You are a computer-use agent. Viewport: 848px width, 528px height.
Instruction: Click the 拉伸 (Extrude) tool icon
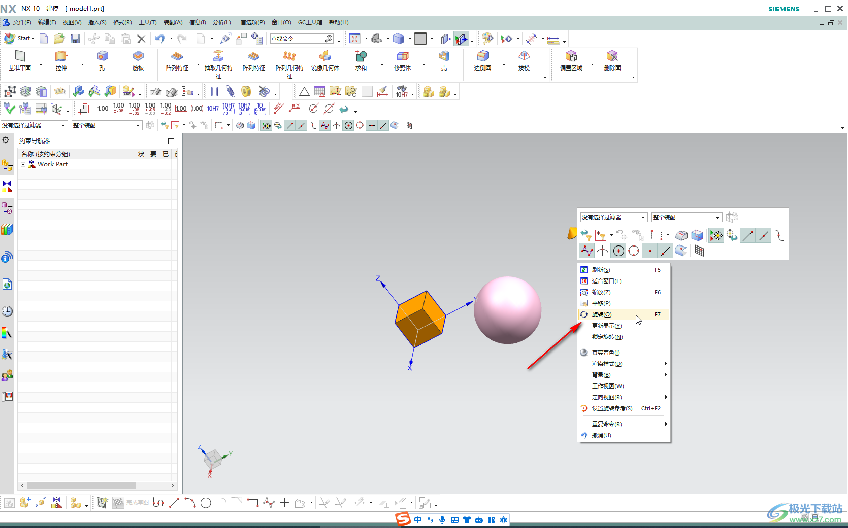(61, 56)
